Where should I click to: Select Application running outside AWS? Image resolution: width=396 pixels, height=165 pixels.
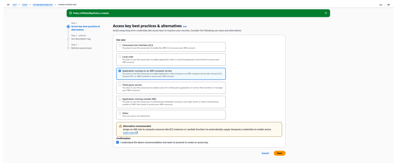coord(120,99)
